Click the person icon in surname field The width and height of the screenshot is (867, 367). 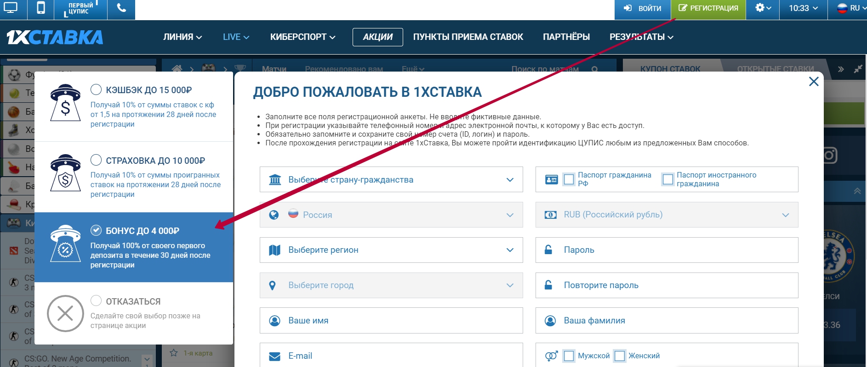click(550, 321)
